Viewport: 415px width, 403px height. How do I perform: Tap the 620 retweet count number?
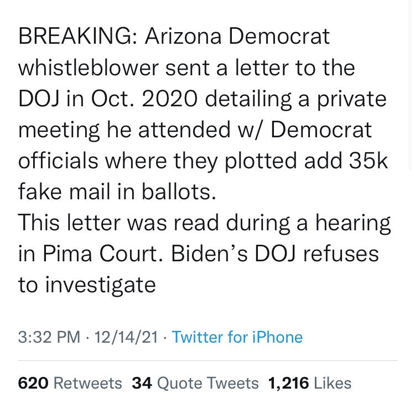(33, 383)
